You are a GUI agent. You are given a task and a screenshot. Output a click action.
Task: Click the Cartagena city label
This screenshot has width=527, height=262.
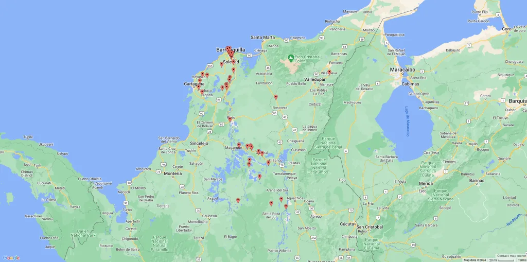[194, 84]
